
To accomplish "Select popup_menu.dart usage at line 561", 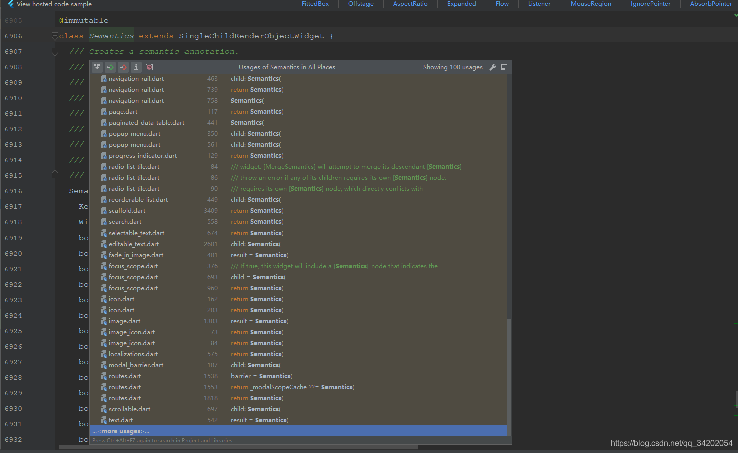I will pos(298,145).
